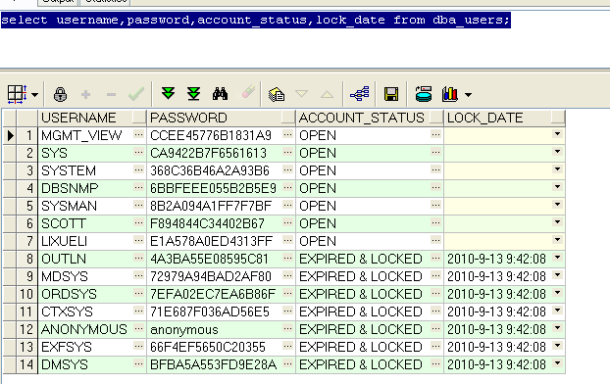Open the bar chart icon
The width and height of the screenshot is (610, 384).
click(450, 94)
